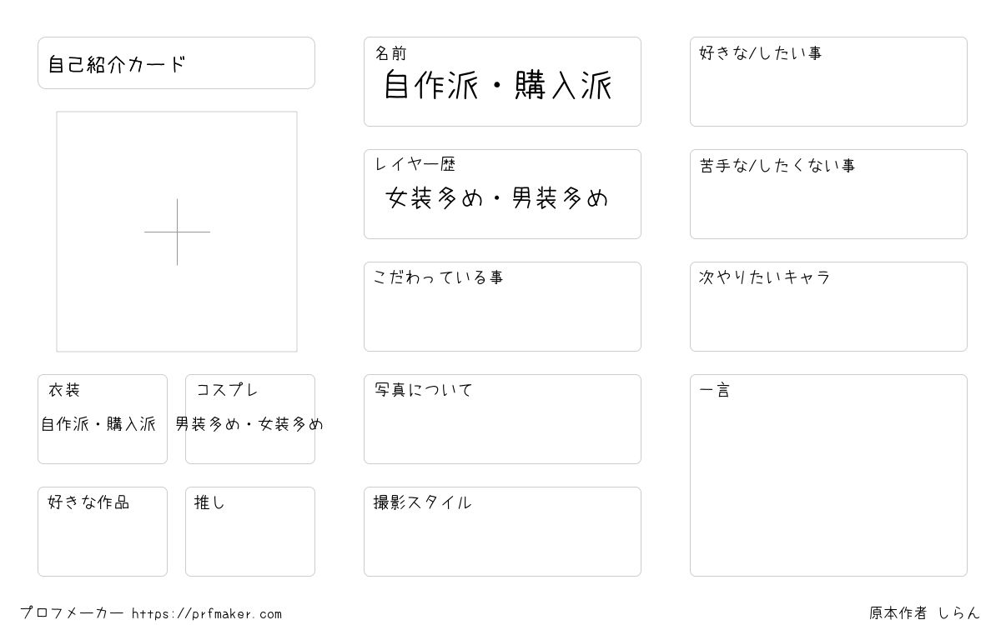The height and width of the screenshot is (625, 1001).
Task: Select the 好きな作品 box
Action: point(103,532)
